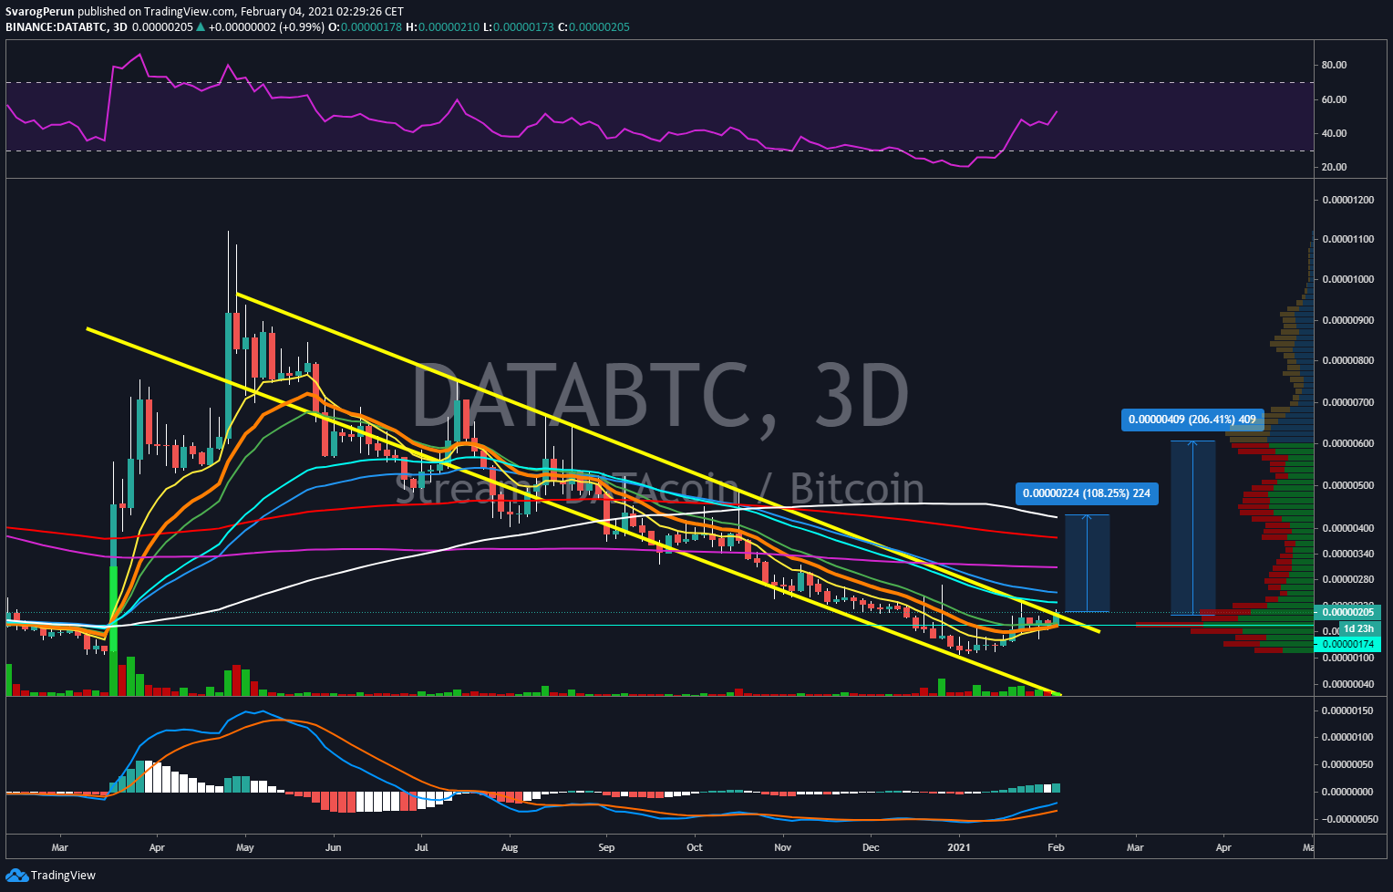Click the publish date February 04, 2021 text
This screenshot has height=892, width=1393.
coord(292,12)
